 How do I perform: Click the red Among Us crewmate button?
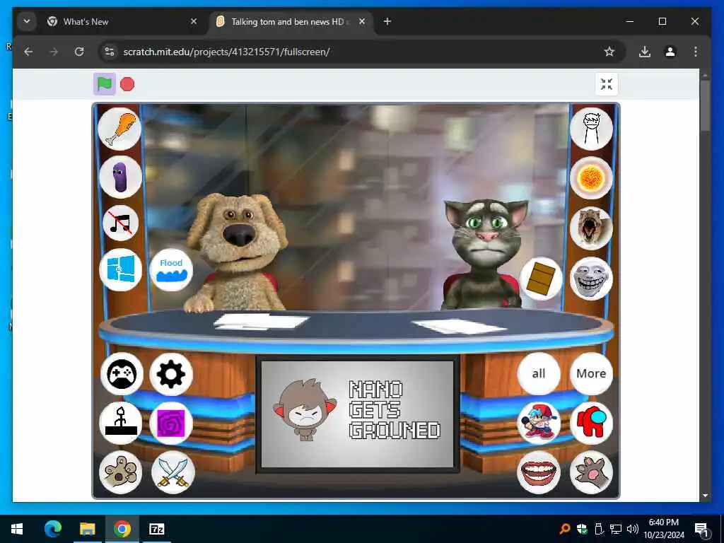[x=592, y=423]
